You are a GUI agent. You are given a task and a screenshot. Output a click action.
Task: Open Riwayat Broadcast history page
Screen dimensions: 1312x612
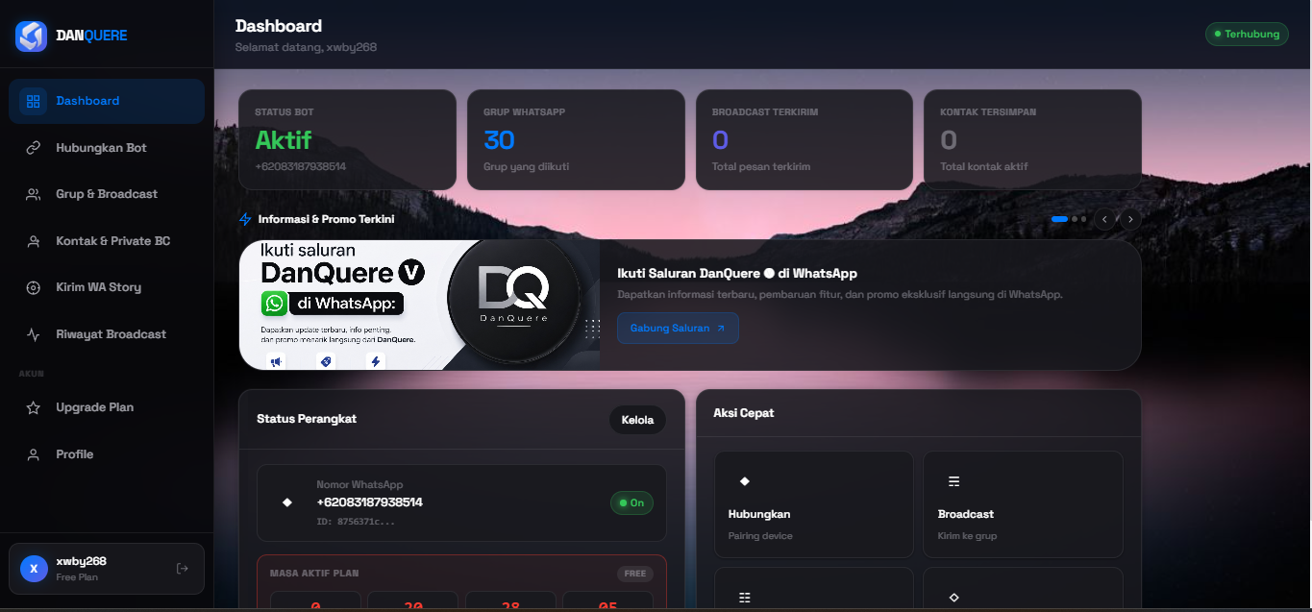107,334
